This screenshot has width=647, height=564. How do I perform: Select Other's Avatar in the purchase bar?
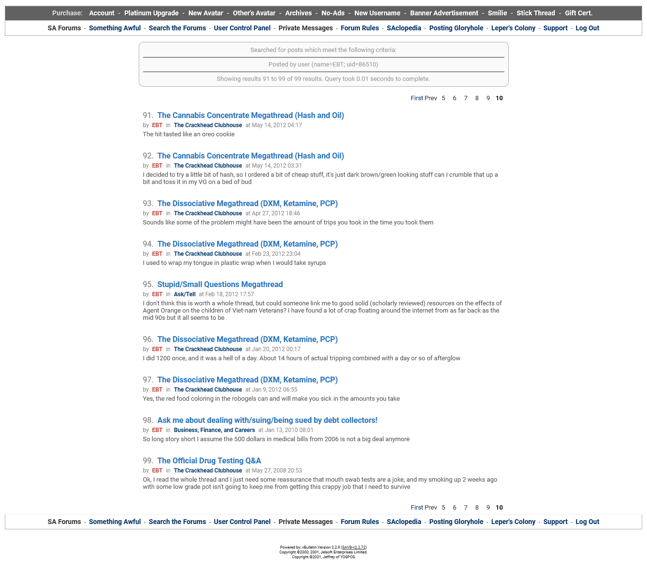[x=254, y=13]
